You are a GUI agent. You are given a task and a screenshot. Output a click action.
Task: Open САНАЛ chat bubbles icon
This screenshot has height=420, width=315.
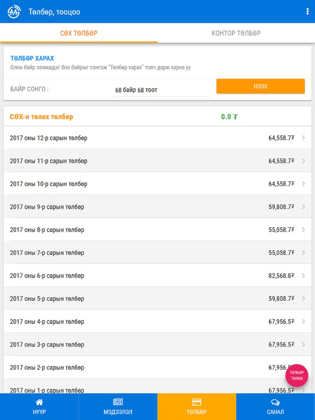tap(276, 402)
